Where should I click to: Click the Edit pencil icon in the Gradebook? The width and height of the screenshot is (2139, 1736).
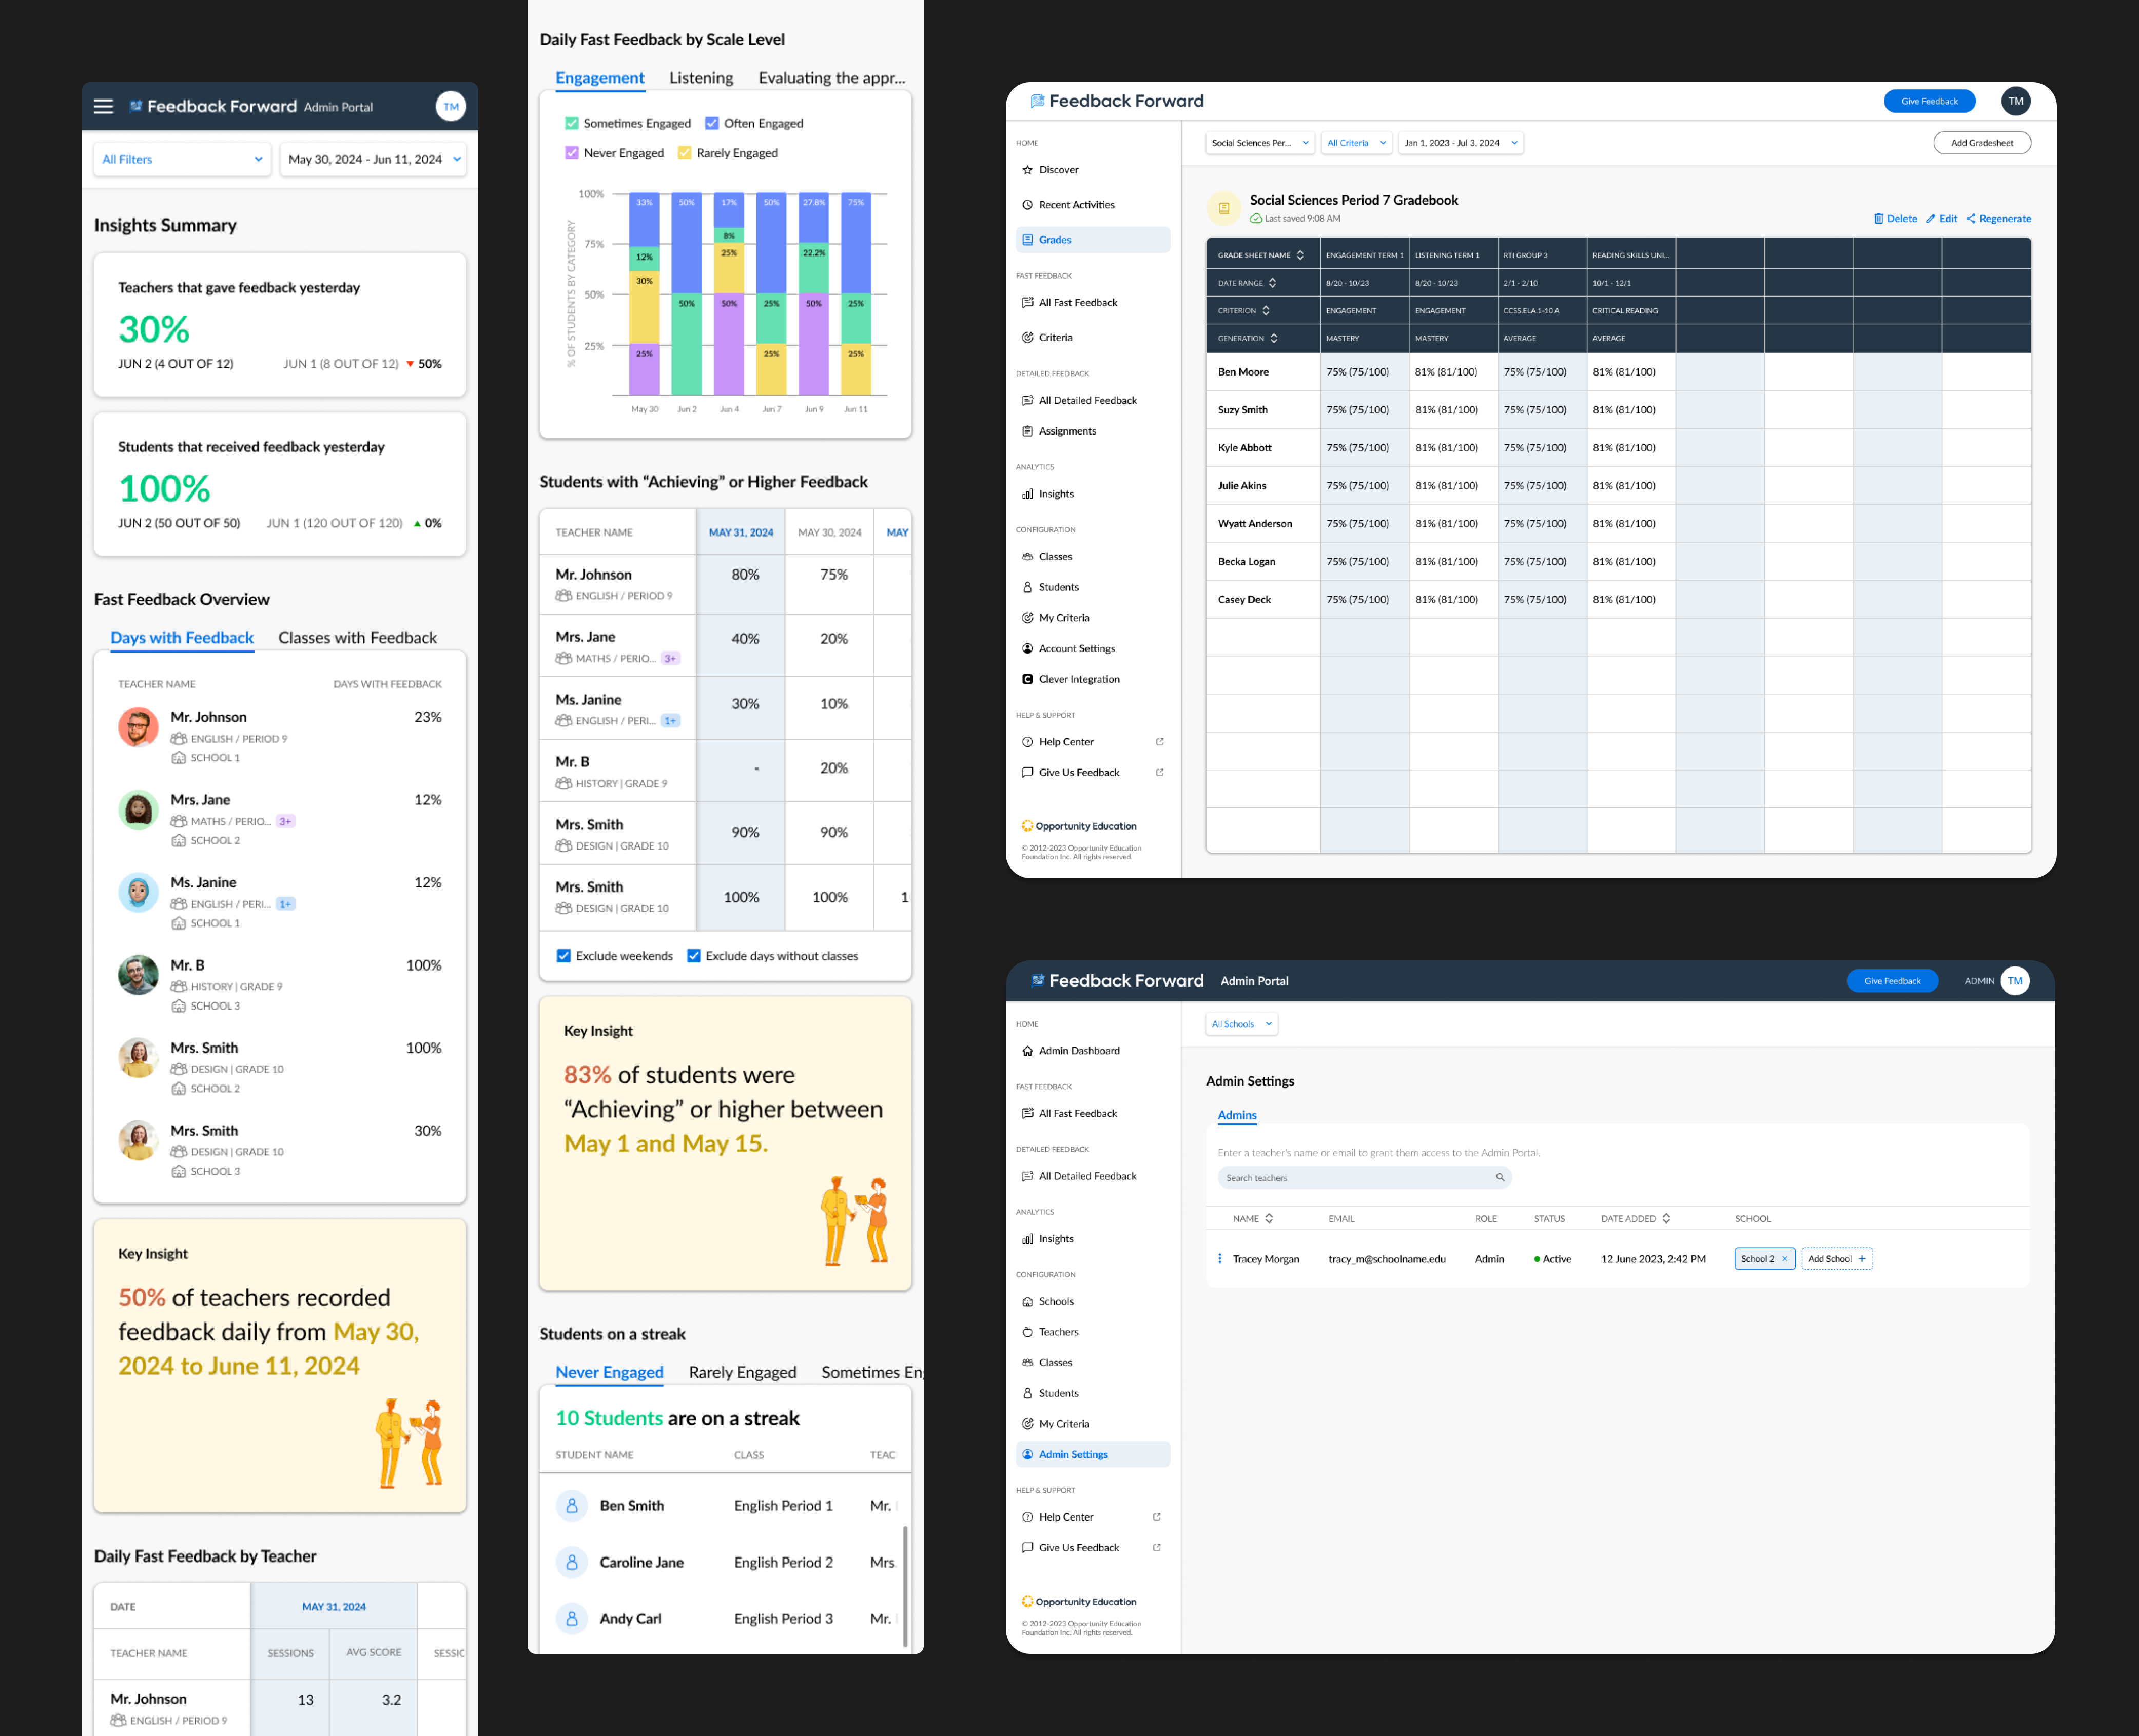(x=1930, y=219)
